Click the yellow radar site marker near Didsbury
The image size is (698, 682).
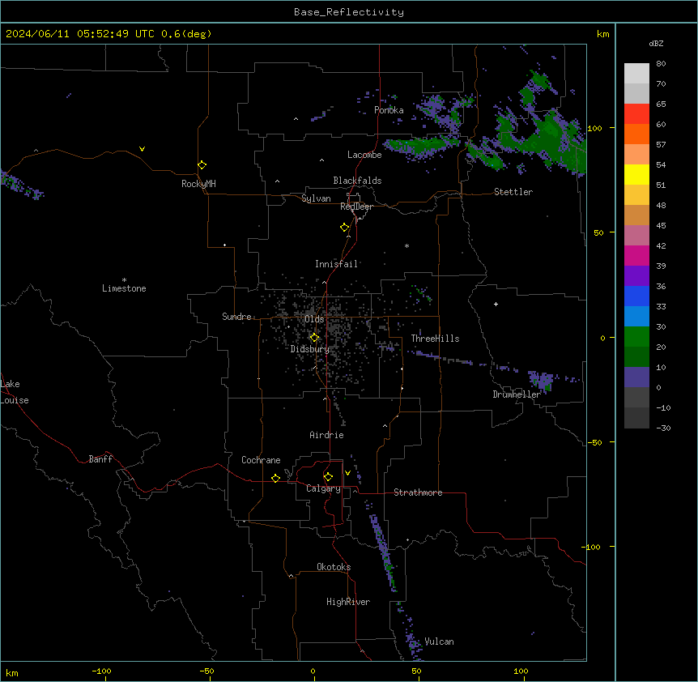[314, 338]
